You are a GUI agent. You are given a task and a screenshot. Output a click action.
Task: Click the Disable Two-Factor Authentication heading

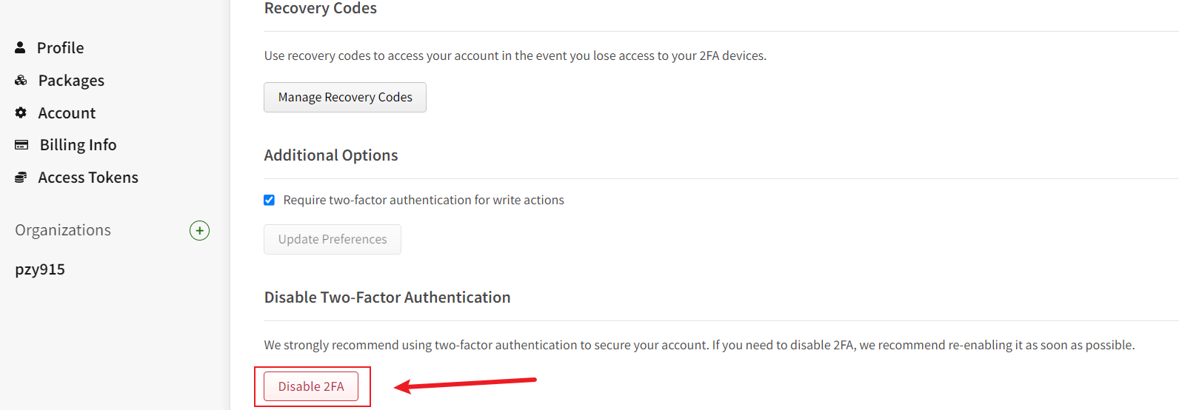click(387, 298)
